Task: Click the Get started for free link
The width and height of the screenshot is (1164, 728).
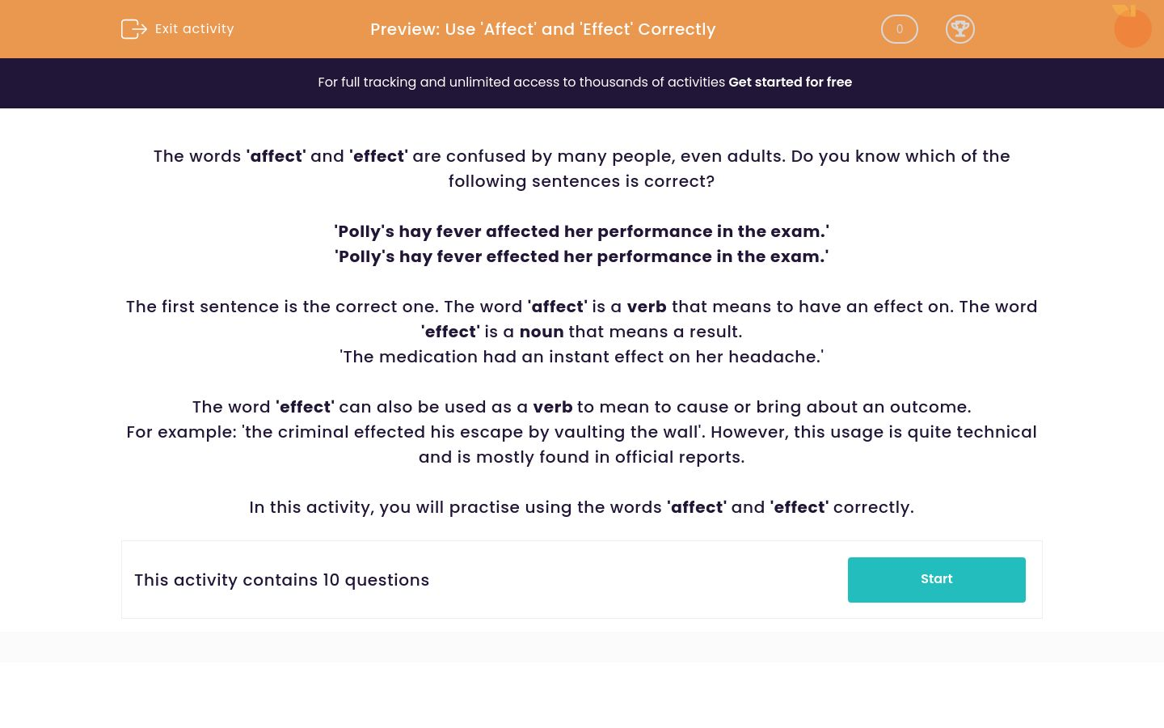Action: pyautogui.click(x=790, y=82)
